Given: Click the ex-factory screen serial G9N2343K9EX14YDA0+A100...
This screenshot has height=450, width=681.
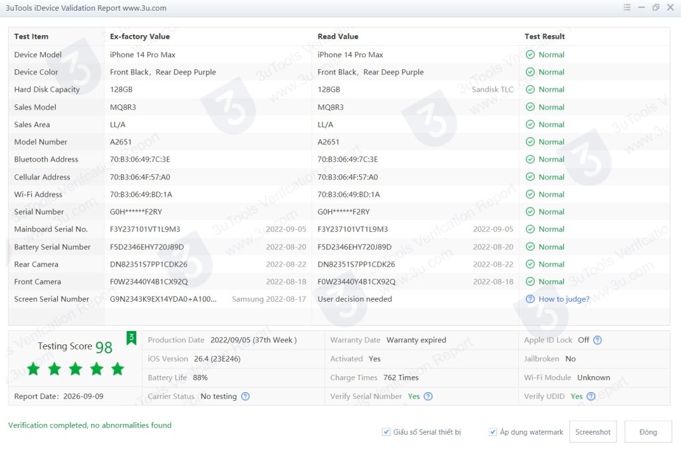Looking at the screenshot, I should click(164, 299).
